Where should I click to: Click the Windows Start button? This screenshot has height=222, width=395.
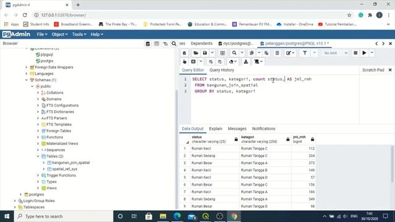point(7,216)
